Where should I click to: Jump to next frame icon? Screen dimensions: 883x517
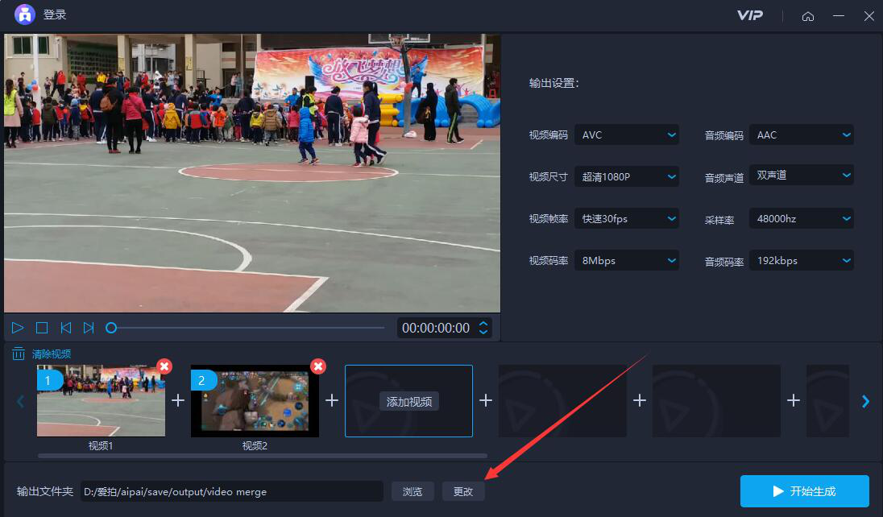(89, 328)
